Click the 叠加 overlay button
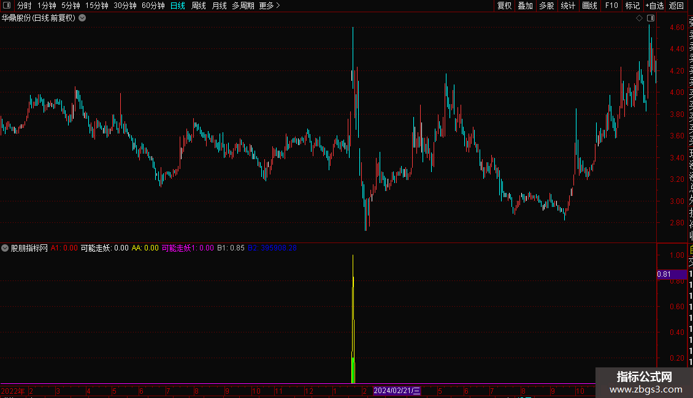The image size is (693, 398). coord(526,6)
